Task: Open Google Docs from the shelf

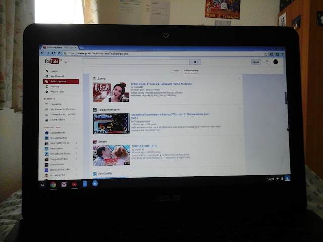Action: (85, 184)
